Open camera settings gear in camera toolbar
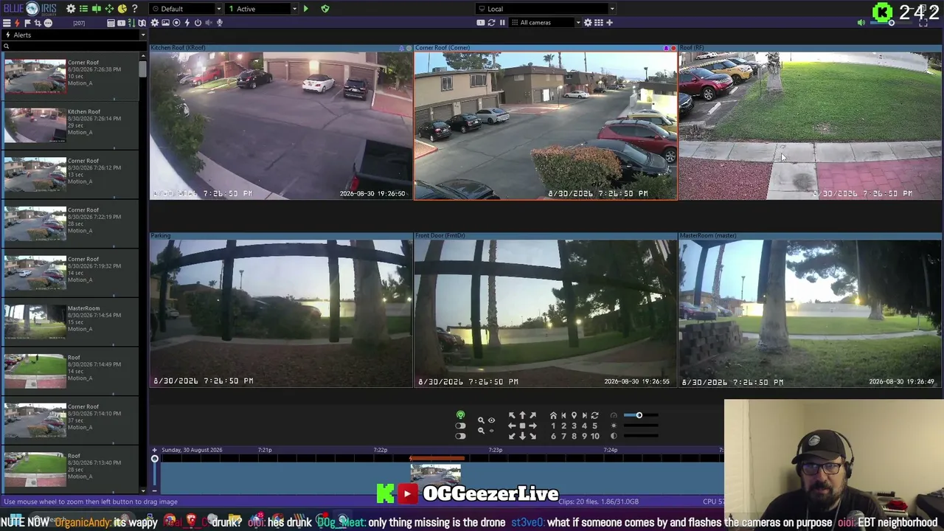Image resolution: width=944 pixels, height=531 pixels. coord(155,23)
